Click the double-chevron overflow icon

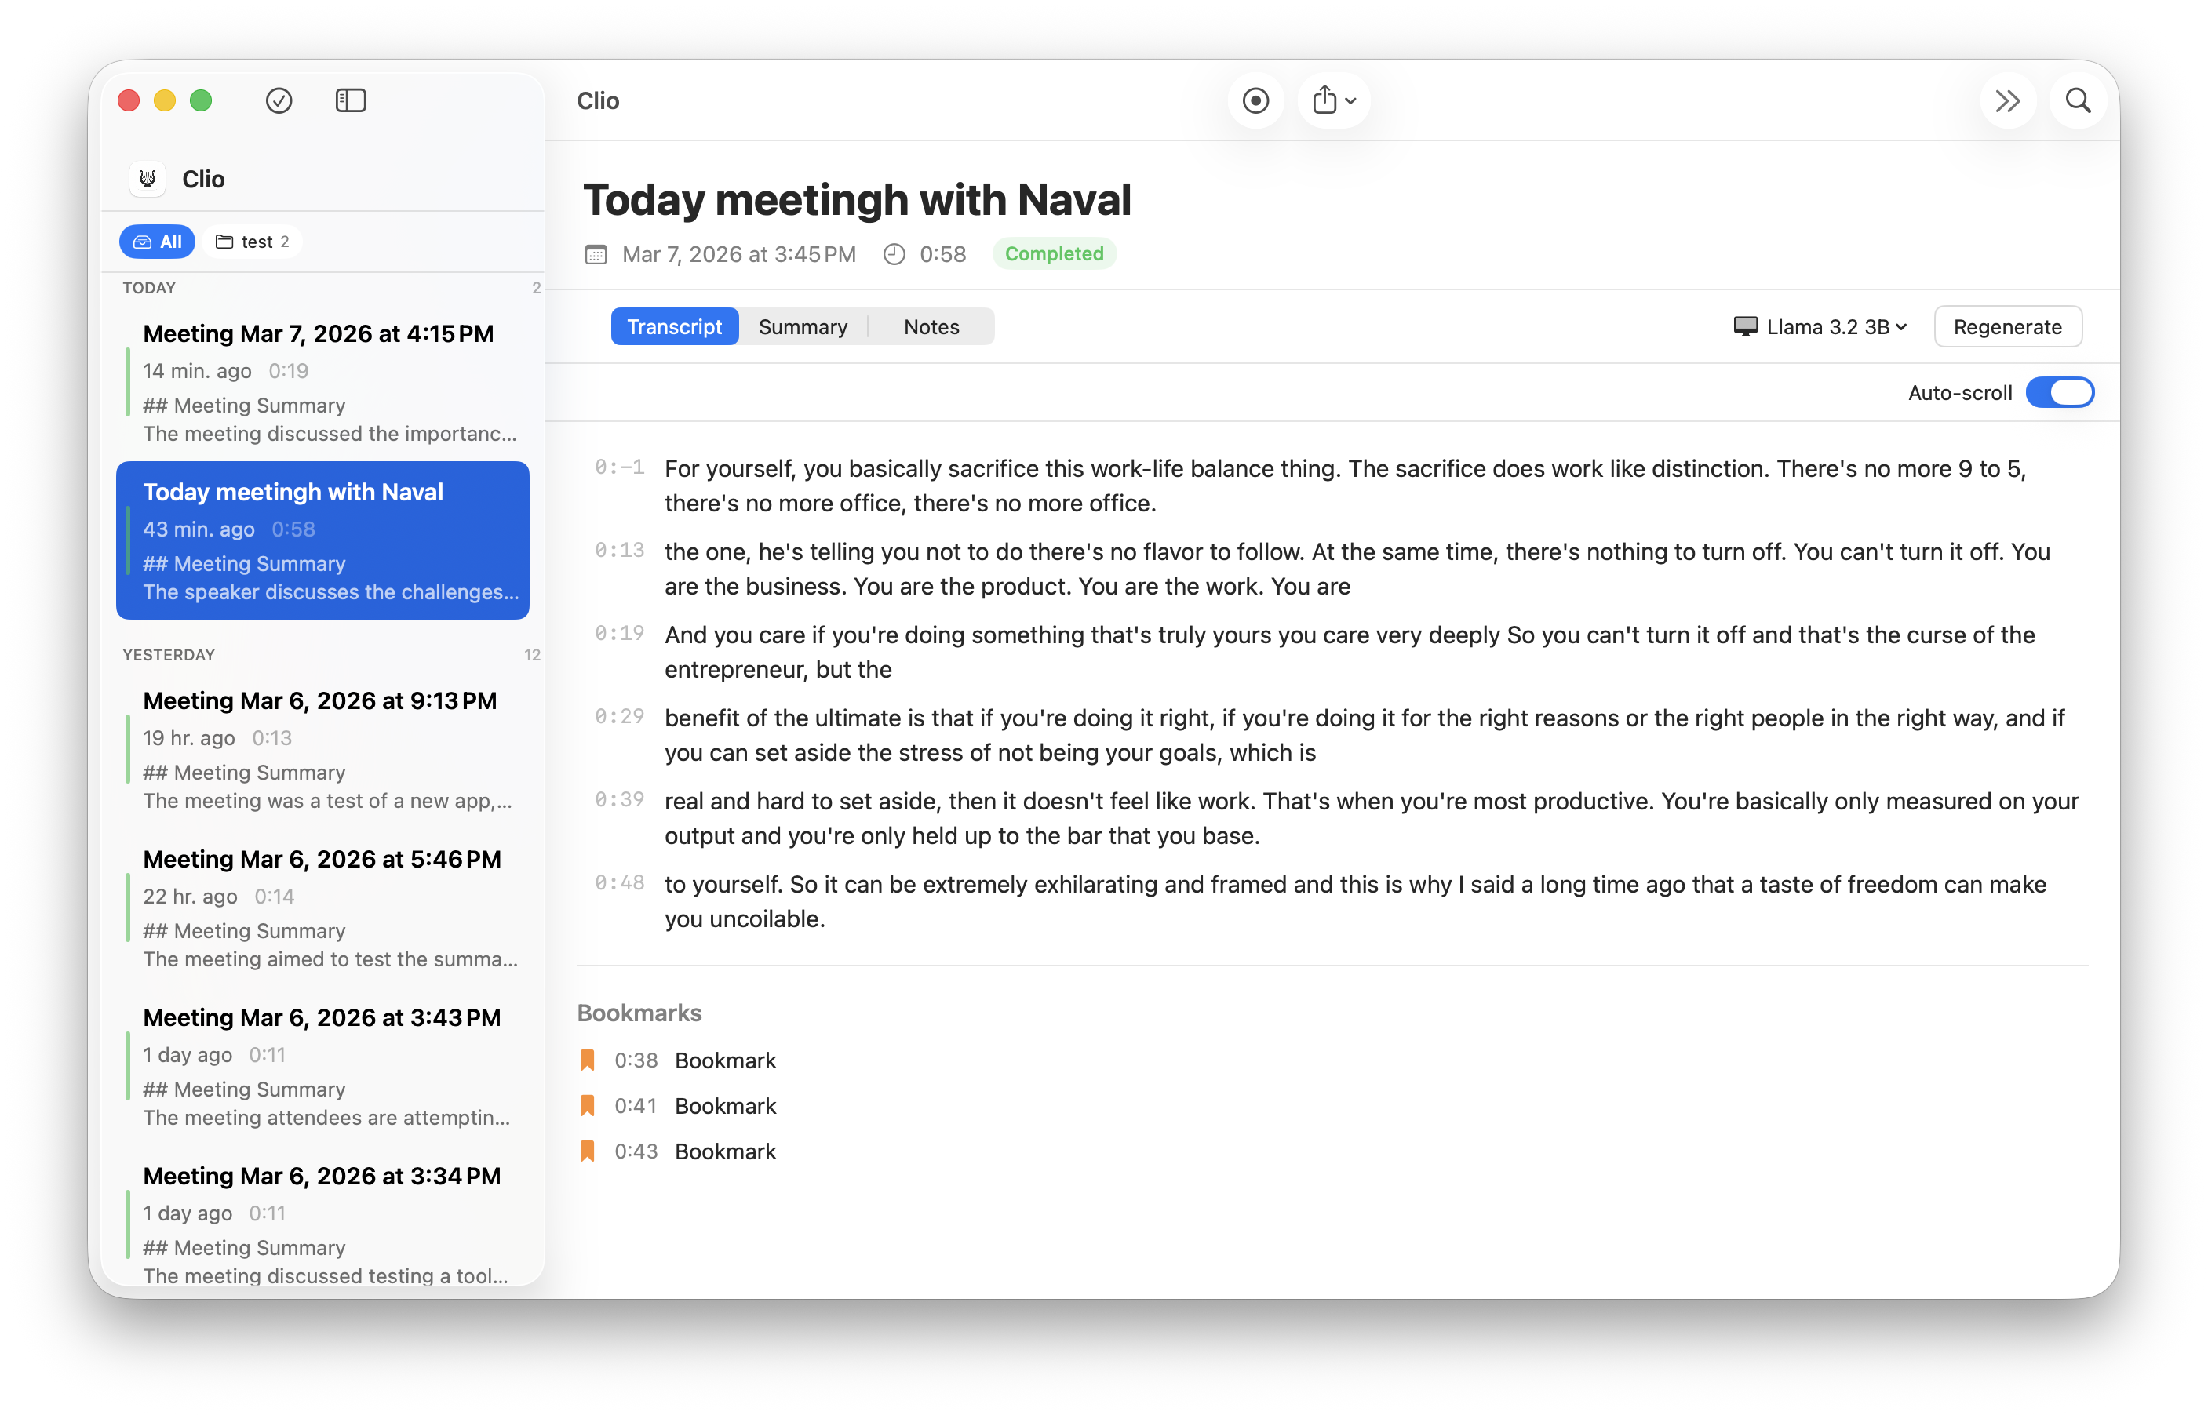pos(2009,101)
